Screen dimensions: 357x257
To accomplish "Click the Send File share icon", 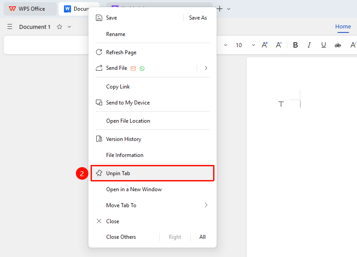I will (99, 68).
